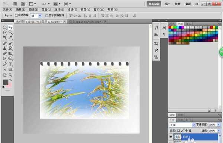Viewport: 223px width, 143px height.
Task: Open the 正常 blend mode dropdown
Action: 182,125
